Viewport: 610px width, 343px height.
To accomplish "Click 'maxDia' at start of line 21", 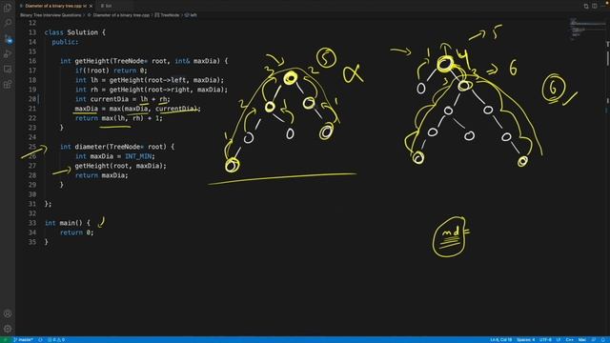I will 87,109.
